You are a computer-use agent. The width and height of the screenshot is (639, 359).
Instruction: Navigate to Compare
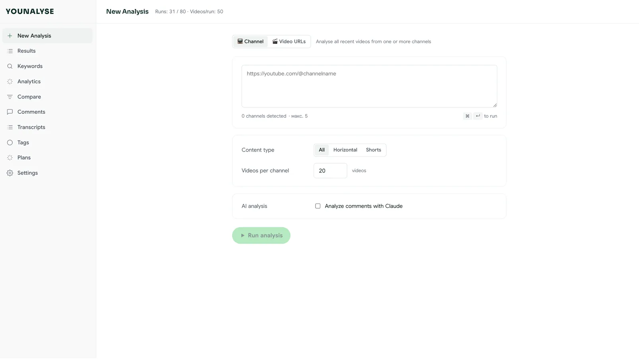[x=48, y=97]
